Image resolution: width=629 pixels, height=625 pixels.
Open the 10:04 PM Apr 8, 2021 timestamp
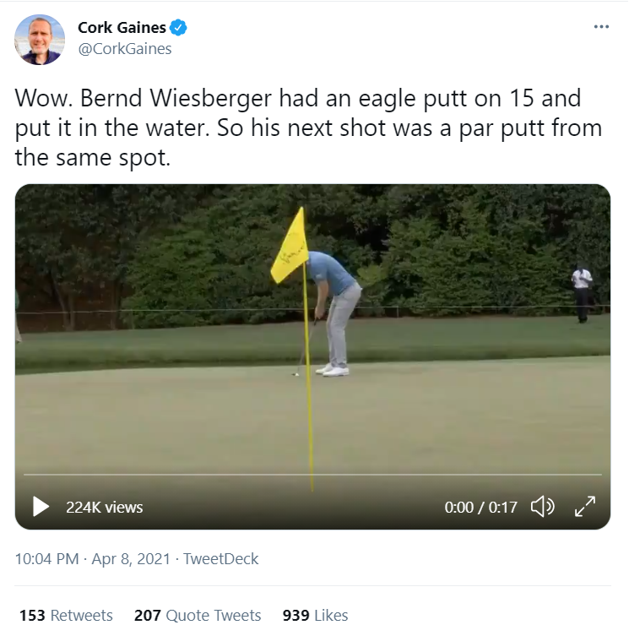93,559
